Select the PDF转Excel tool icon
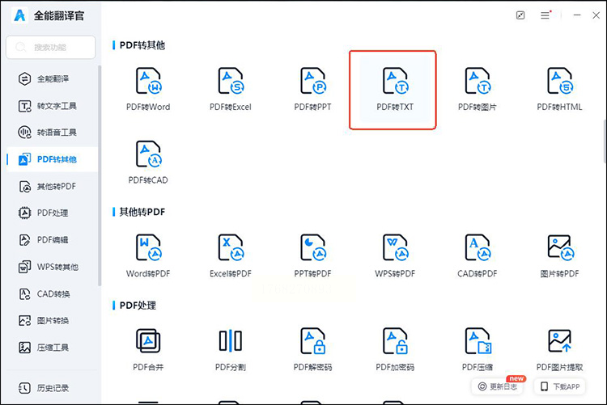 (231, 81)
